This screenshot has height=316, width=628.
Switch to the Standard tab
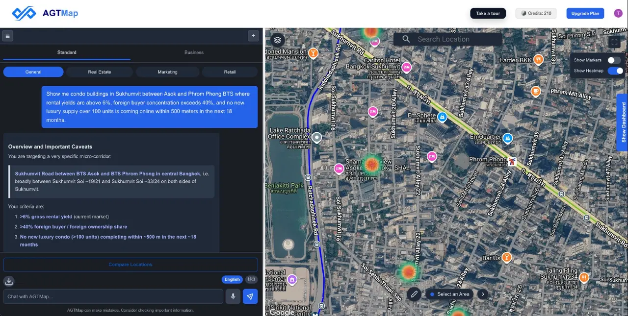point(67,52)
